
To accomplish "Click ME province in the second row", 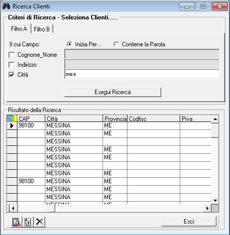I will (115, 133).
